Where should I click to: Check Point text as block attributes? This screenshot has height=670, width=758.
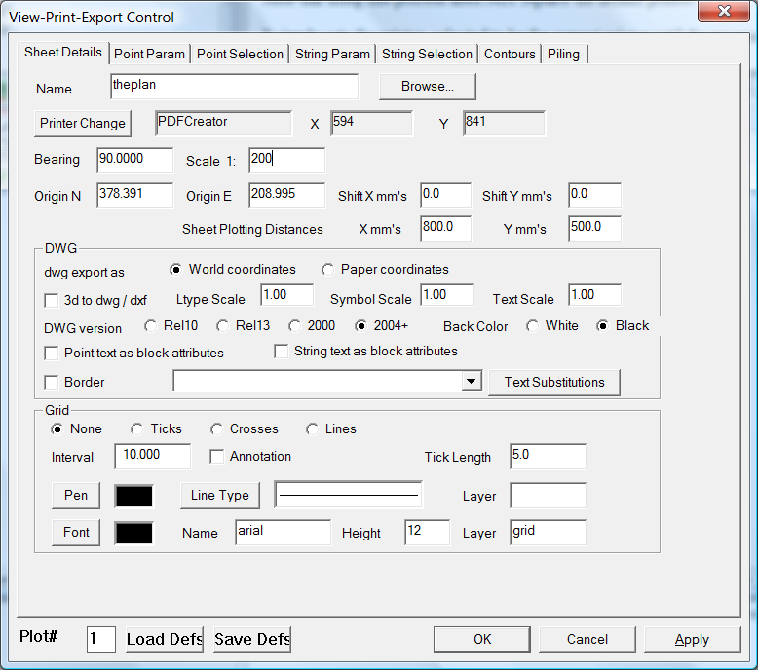pos(53,353)
